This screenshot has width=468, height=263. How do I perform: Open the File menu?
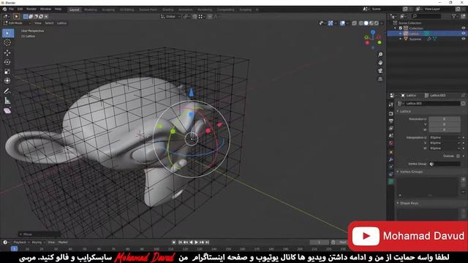point(12,9)
